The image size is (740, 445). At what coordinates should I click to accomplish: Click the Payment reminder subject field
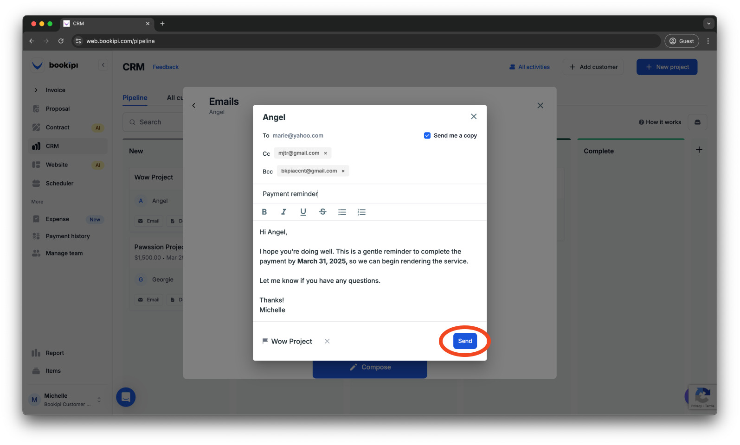click(369, 194)
